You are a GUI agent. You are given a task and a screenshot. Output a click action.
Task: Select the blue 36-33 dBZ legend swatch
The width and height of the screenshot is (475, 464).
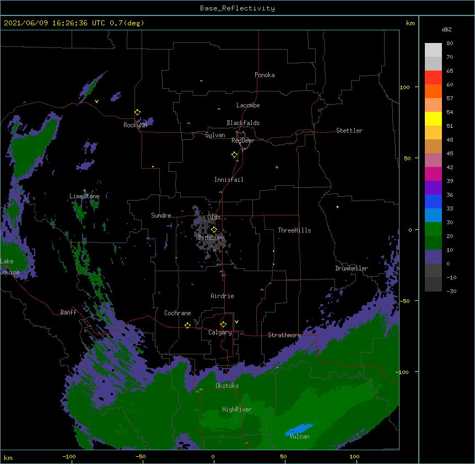coord(433,201)
